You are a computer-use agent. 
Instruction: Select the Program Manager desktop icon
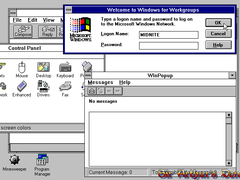point(42,165)
